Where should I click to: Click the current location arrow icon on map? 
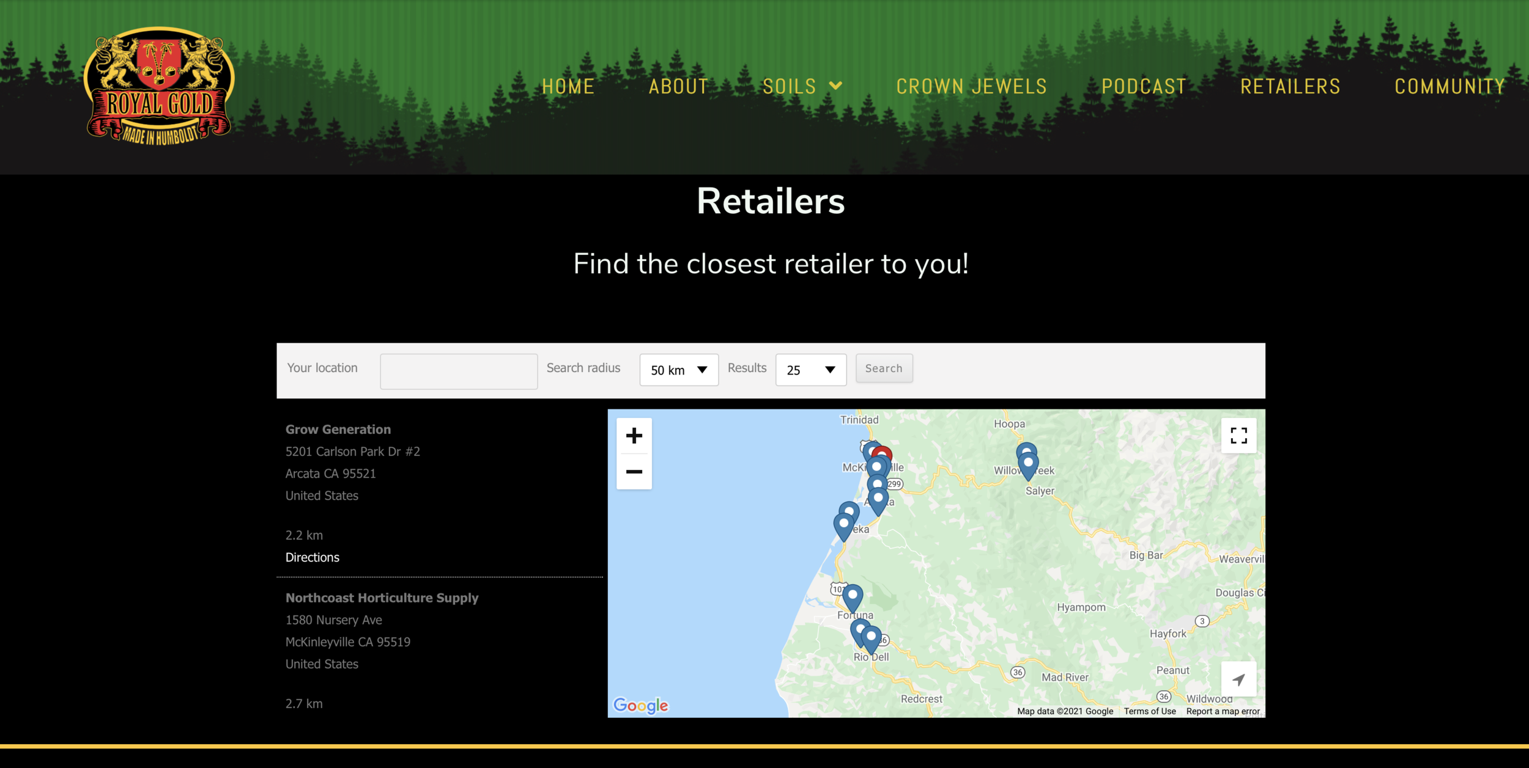tap(1238, 679)
